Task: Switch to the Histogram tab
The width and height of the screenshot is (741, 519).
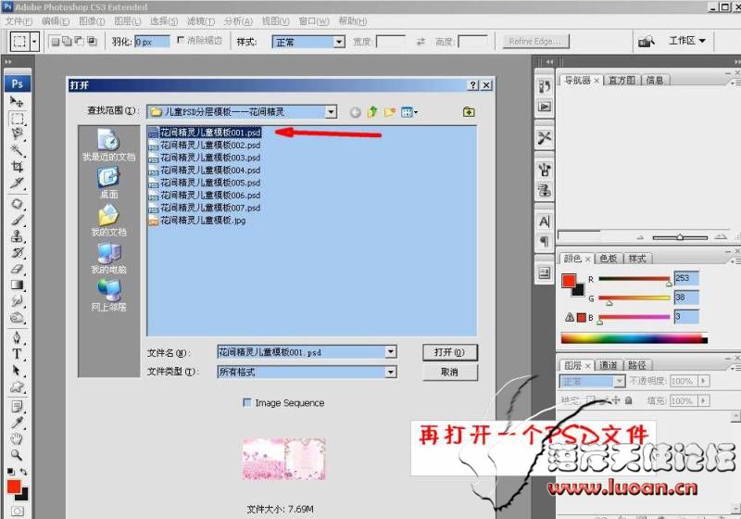Action: (x=622, y=80)
